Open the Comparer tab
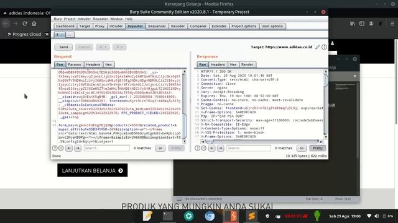This screenshot has height=223, width=398. pyautogui.click(x=198, y=26)
